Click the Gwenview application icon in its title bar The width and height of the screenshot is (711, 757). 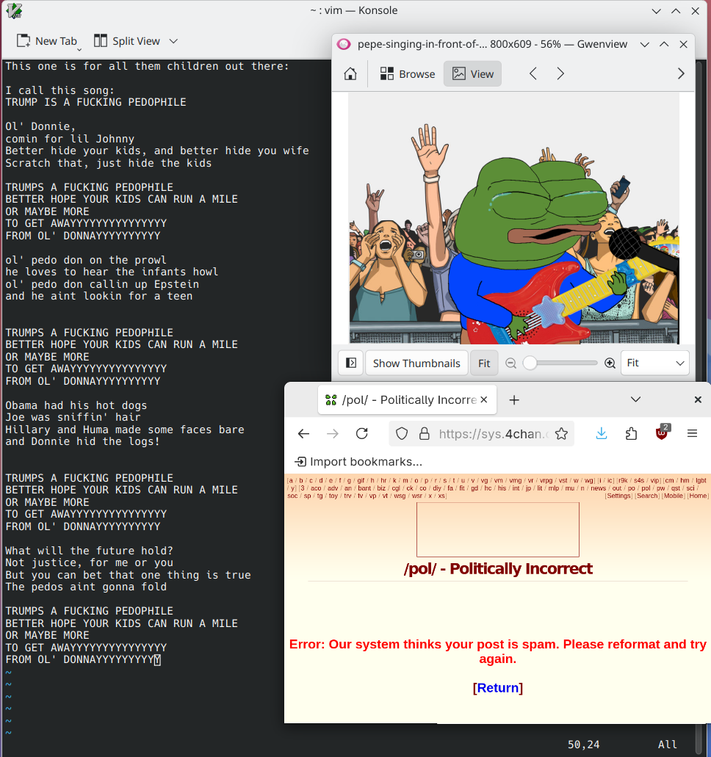[344, 44]
